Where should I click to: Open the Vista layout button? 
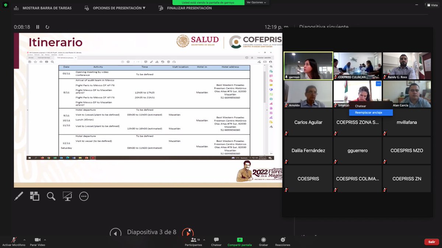click(432, 5)
